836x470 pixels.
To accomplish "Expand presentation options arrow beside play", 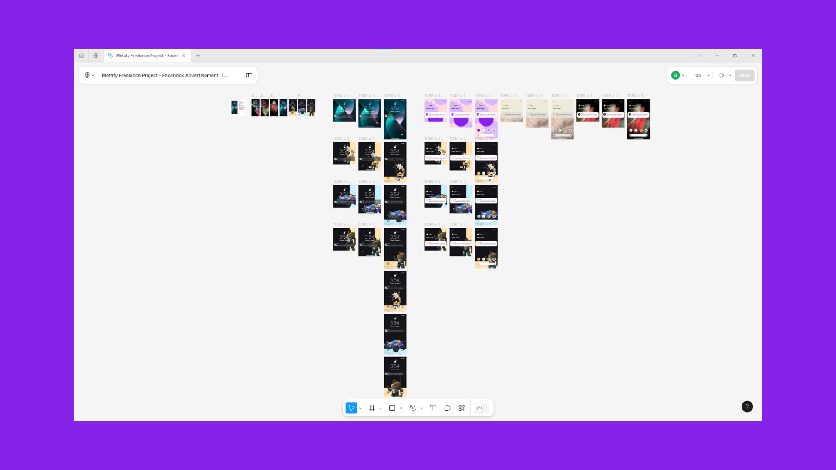I will click(730, 76).
